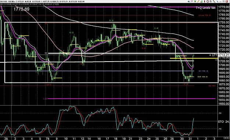Click date label 18 on time axis
Viewport: 230px width, 140px height.
click(116, 139)
